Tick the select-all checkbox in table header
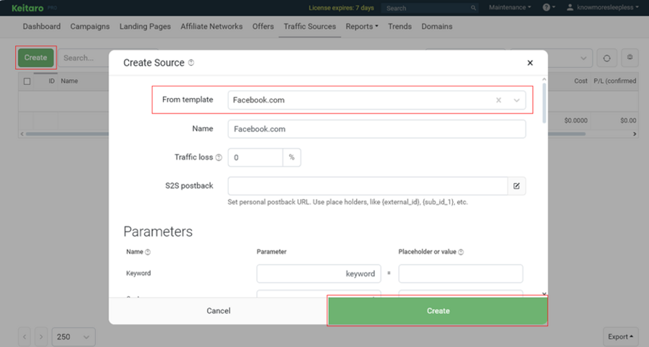Image resolution: width=649 pixels, height=347 pixels. coord(27,82)
